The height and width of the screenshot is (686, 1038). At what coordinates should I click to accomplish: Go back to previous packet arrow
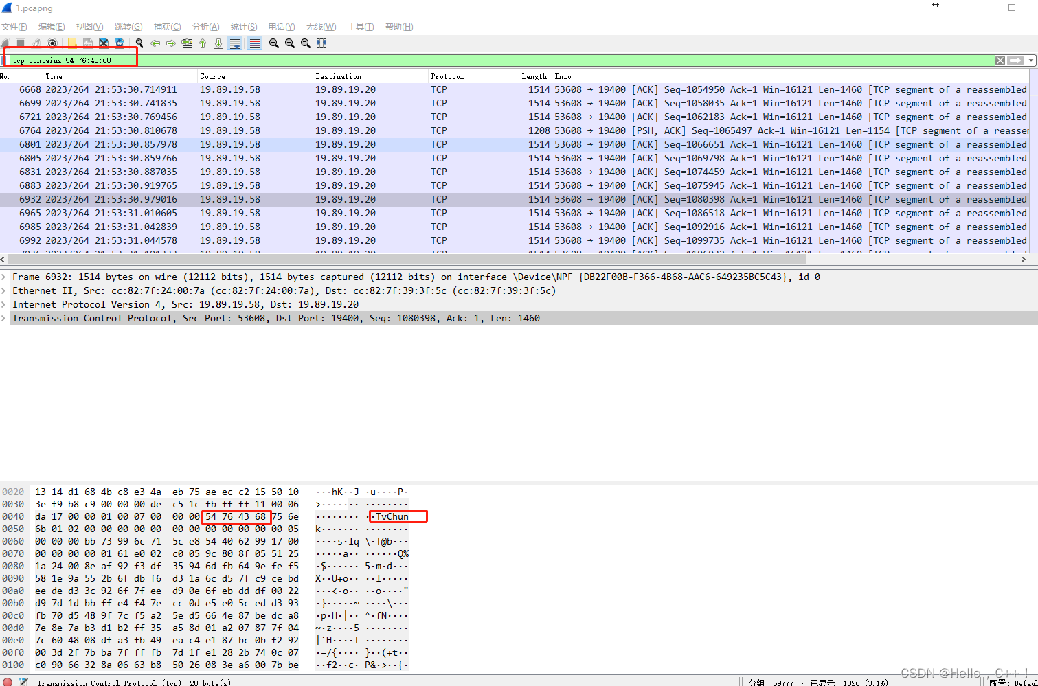[155, 43]
